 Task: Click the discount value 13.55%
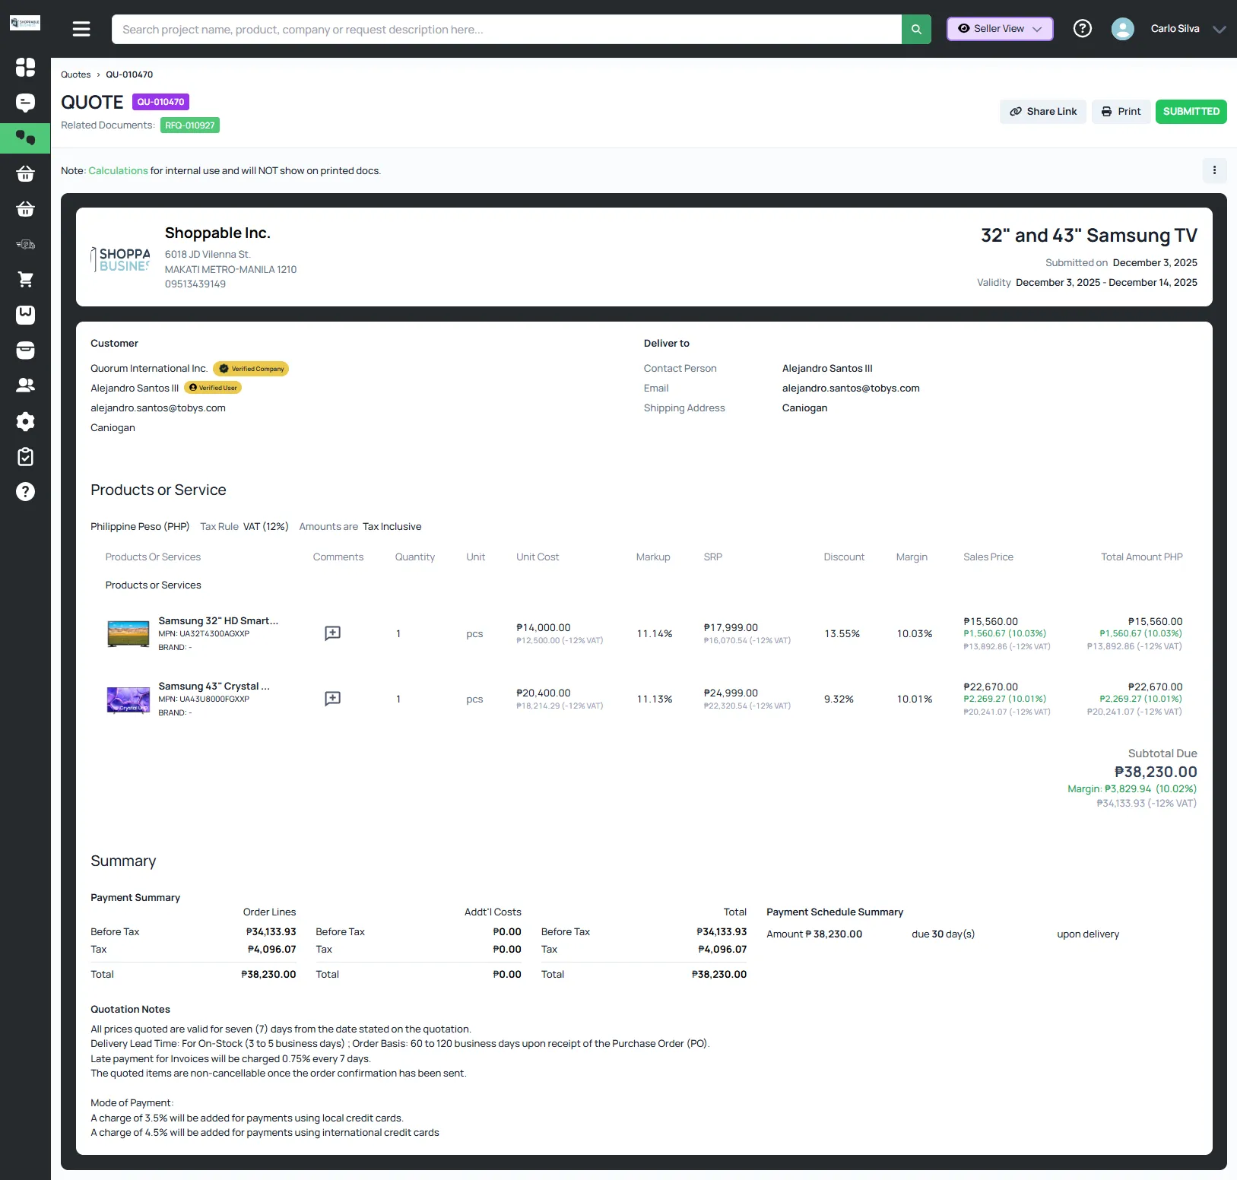(x=842, y=633)
